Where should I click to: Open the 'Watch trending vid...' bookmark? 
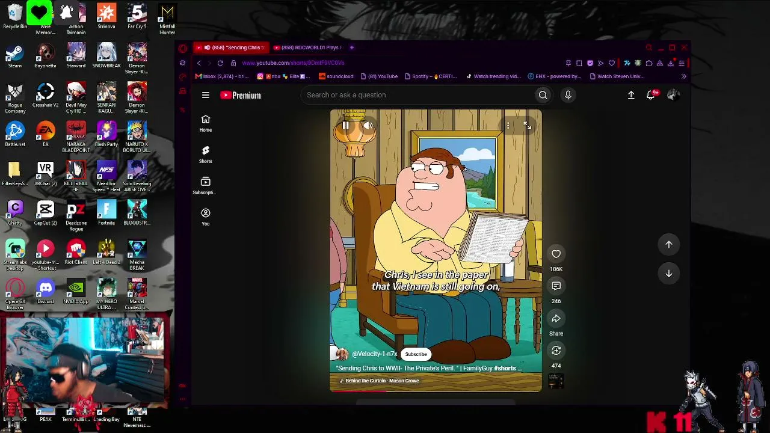[493, 76]
